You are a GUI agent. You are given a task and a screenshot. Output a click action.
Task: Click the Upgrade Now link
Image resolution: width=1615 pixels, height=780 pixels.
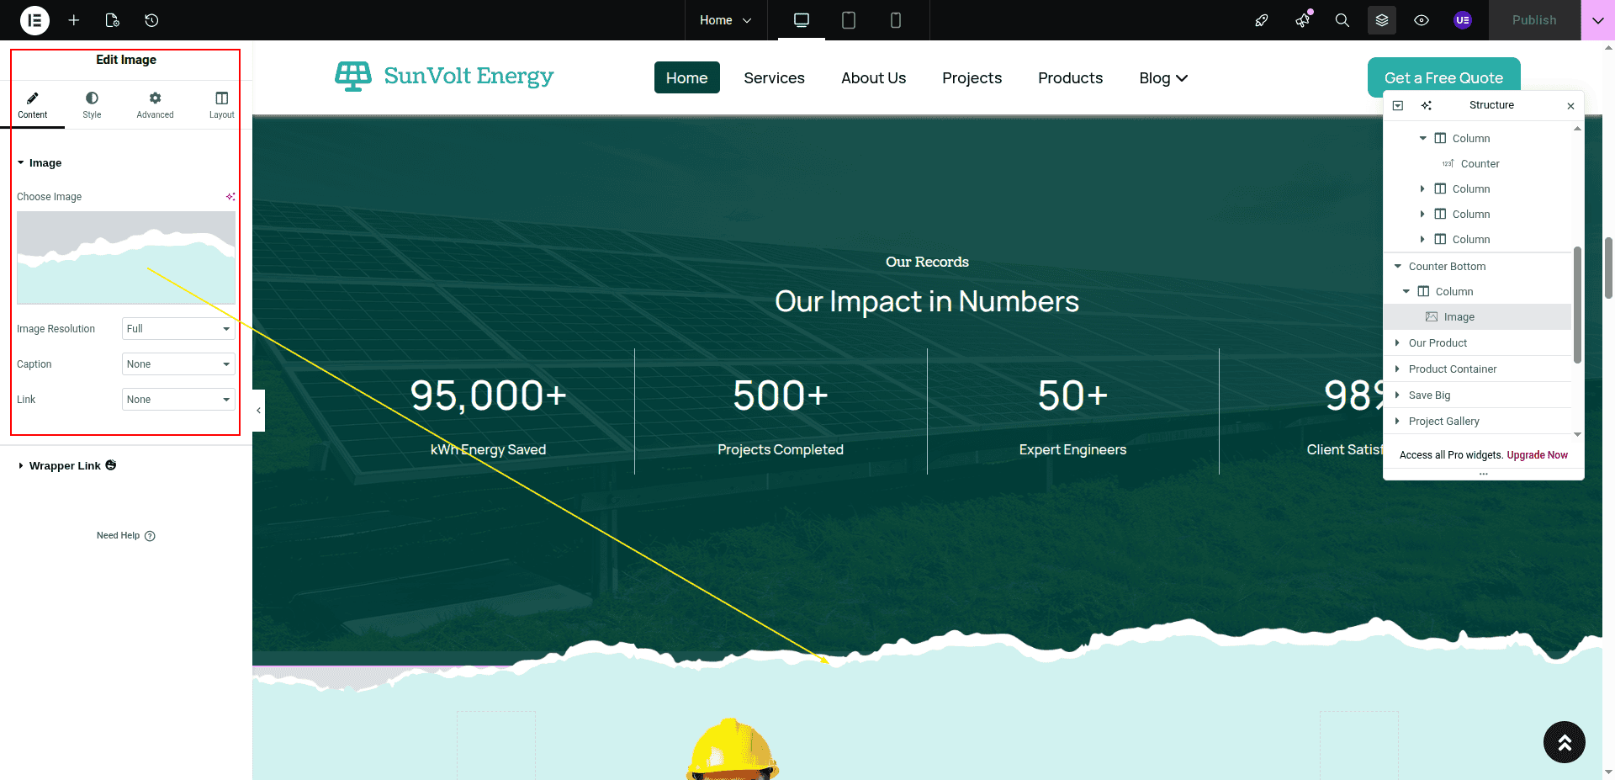coord(1537,455)
